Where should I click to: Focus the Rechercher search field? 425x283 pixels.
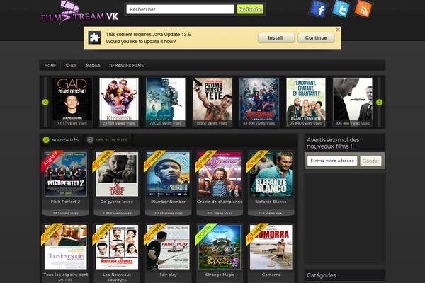click(180, 9)
